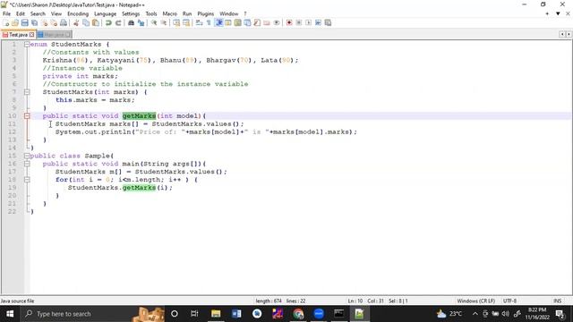Click the Windows (CR LF) line ending selector

(x=475, y=301)
